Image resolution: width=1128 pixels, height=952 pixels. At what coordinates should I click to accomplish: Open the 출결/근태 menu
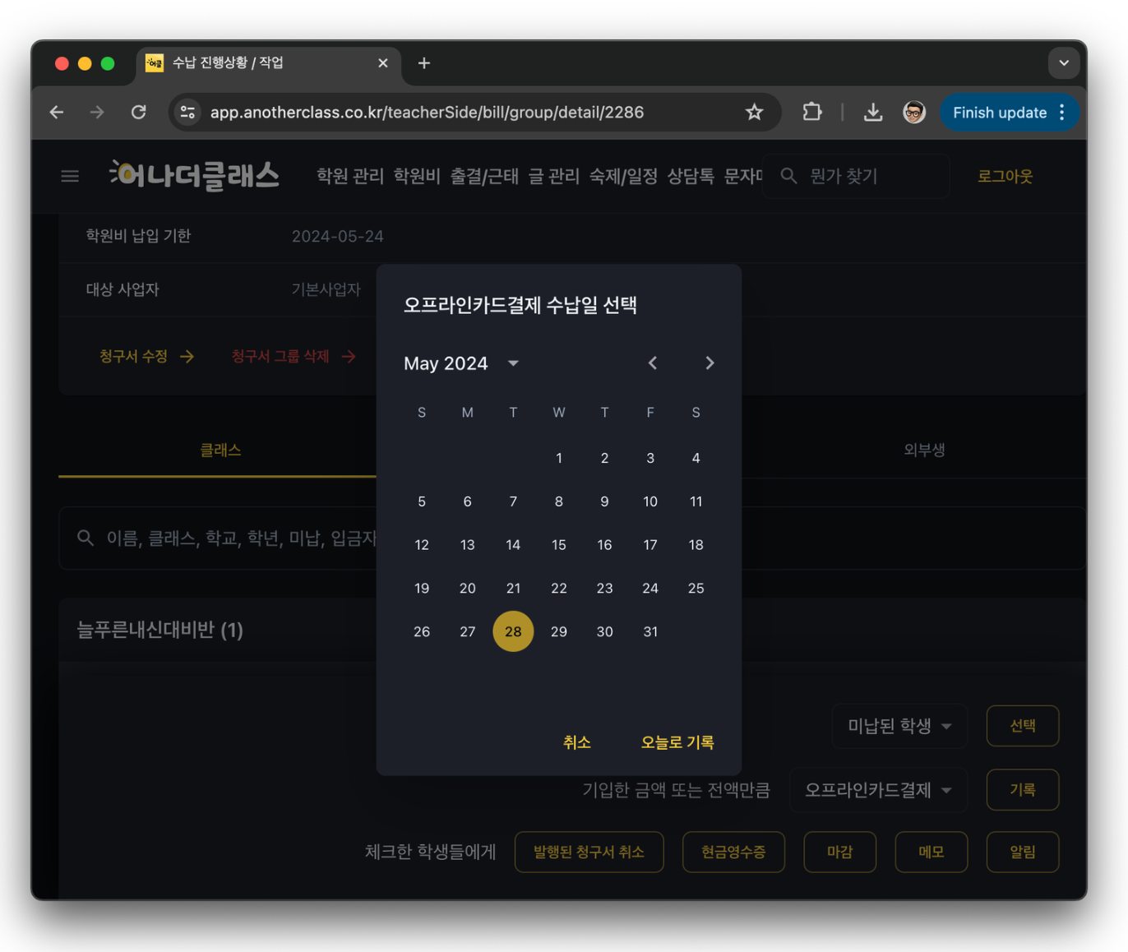click(484, 176)
